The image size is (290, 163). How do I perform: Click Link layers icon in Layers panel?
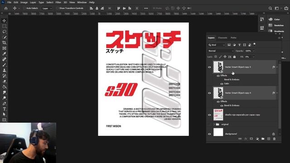(240, 139)
